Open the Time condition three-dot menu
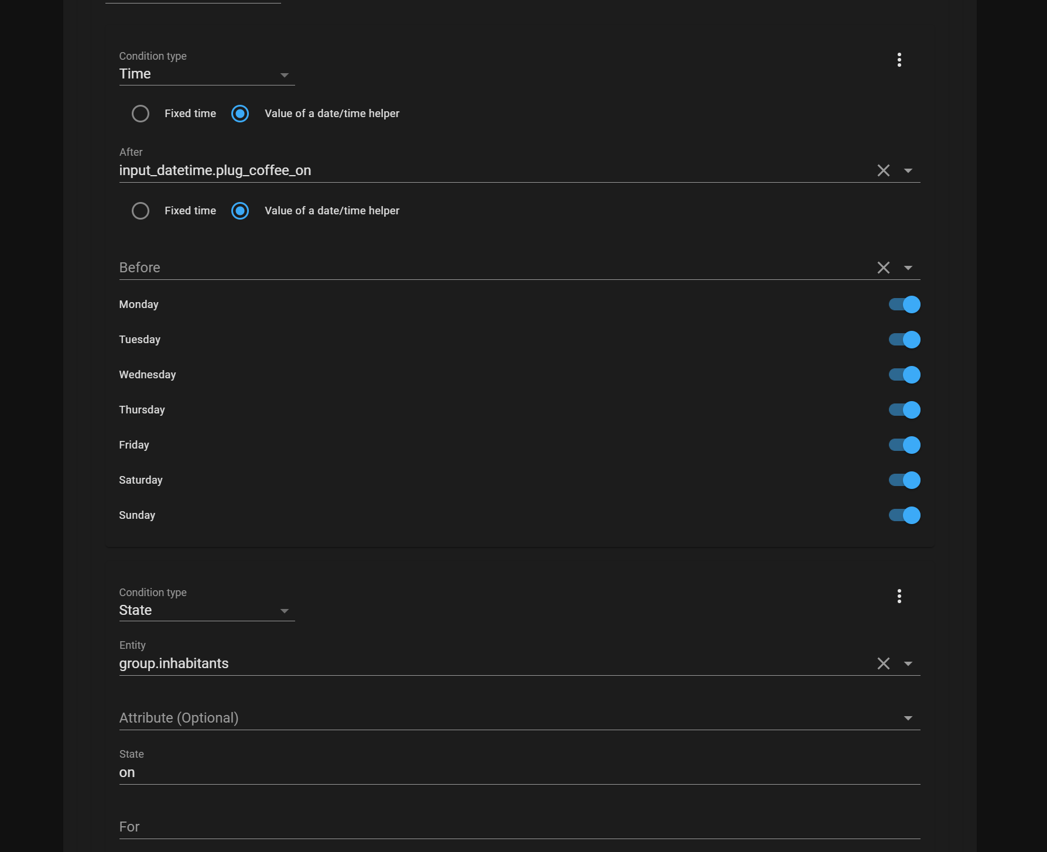 [899, 60]
